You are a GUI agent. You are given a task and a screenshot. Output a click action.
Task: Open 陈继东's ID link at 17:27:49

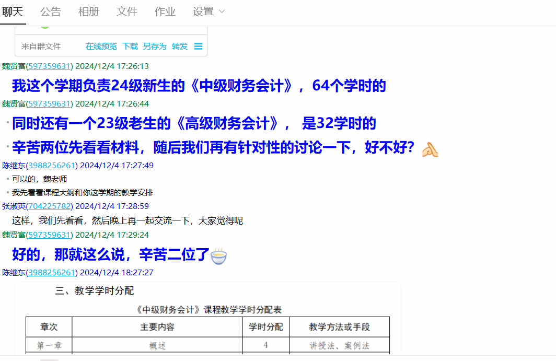click(x=52, y=166)
